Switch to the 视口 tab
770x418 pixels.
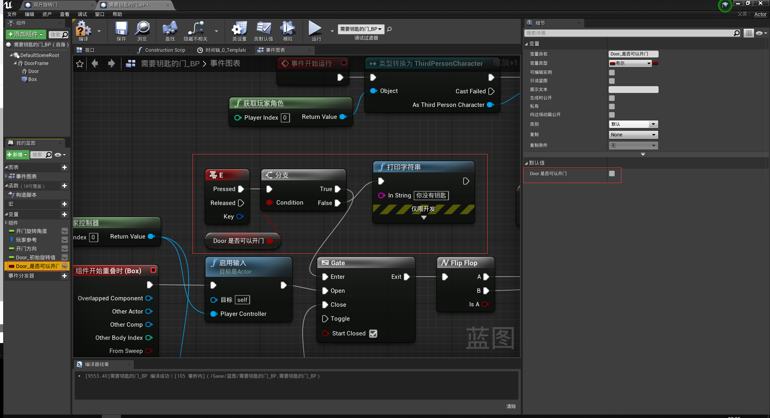tap(90, 50)
